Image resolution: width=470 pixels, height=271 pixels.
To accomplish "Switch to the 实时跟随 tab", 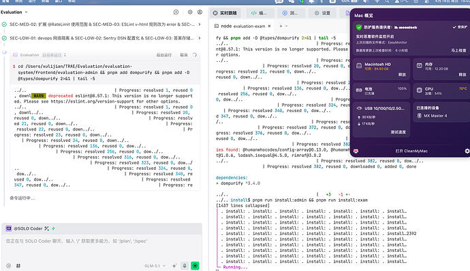I will (x=225, y=13).
